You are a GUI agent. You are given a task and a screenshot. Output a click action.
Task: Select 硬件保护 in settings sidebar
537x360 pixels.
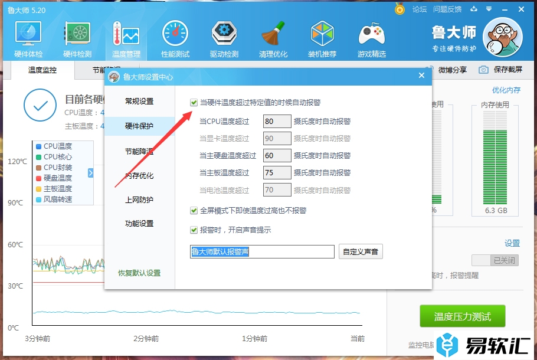tap(139, 126)
